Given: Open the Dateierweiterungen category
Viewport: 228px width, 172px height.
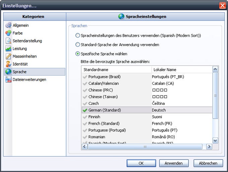Looking at the screenshot, I should pyautogui.click(x=35, y=80).
